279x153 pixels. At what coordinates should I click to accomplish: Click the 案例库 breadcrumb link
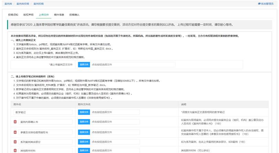[x=8, y=3]
